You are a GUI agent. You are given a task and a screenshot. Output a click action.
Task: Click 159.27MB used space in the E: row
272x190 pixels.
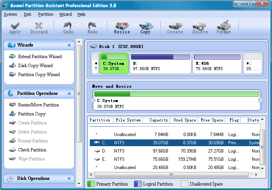[187, 159]
